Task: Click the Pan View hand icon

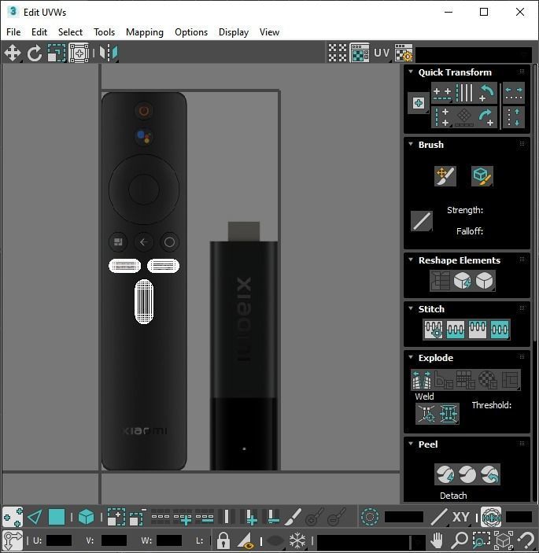Action: (437, 540)
